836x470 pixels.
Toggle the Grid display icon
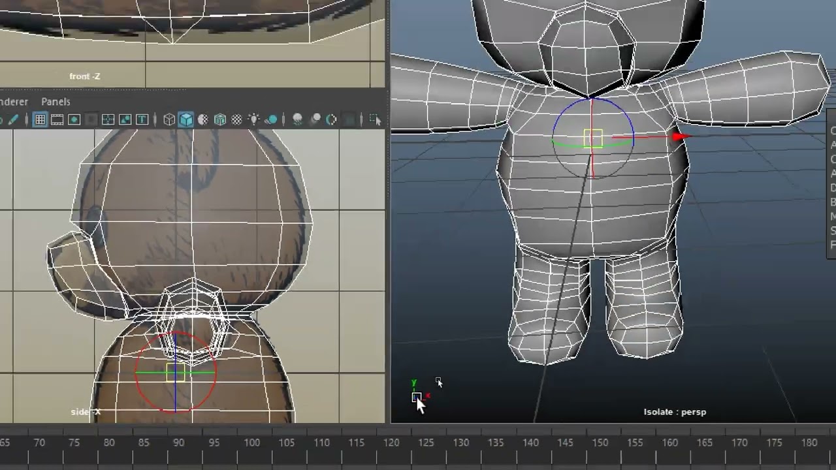(x=40, y=119)
